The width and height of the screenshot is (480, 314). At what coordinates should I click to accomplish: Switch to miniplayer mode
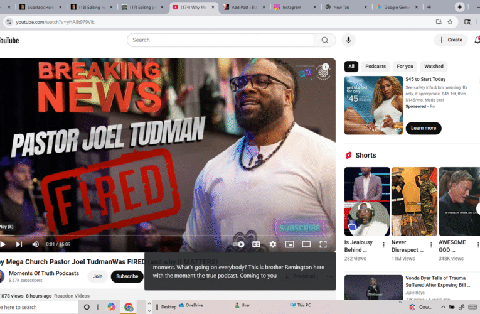290,244
